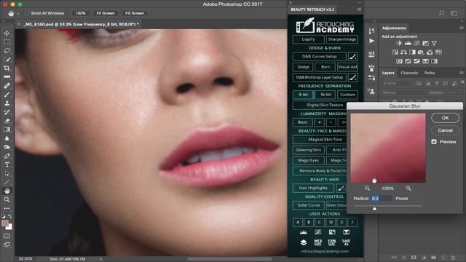Select the Eraser tool
Screen dimensions: 466x262
point(7,121)
